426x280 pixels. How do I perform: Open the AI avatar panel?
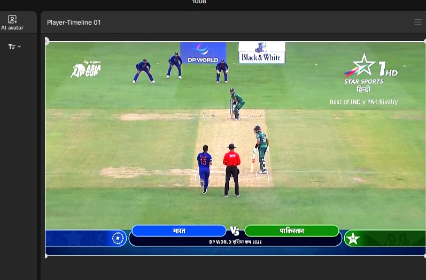point(12,22)
